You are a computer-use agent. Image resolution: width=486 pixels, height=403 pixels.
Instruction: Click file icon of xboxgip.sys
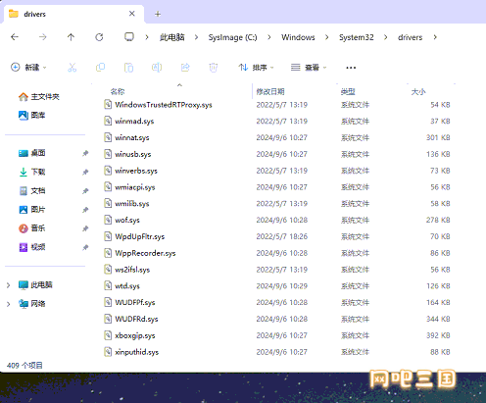108,335
